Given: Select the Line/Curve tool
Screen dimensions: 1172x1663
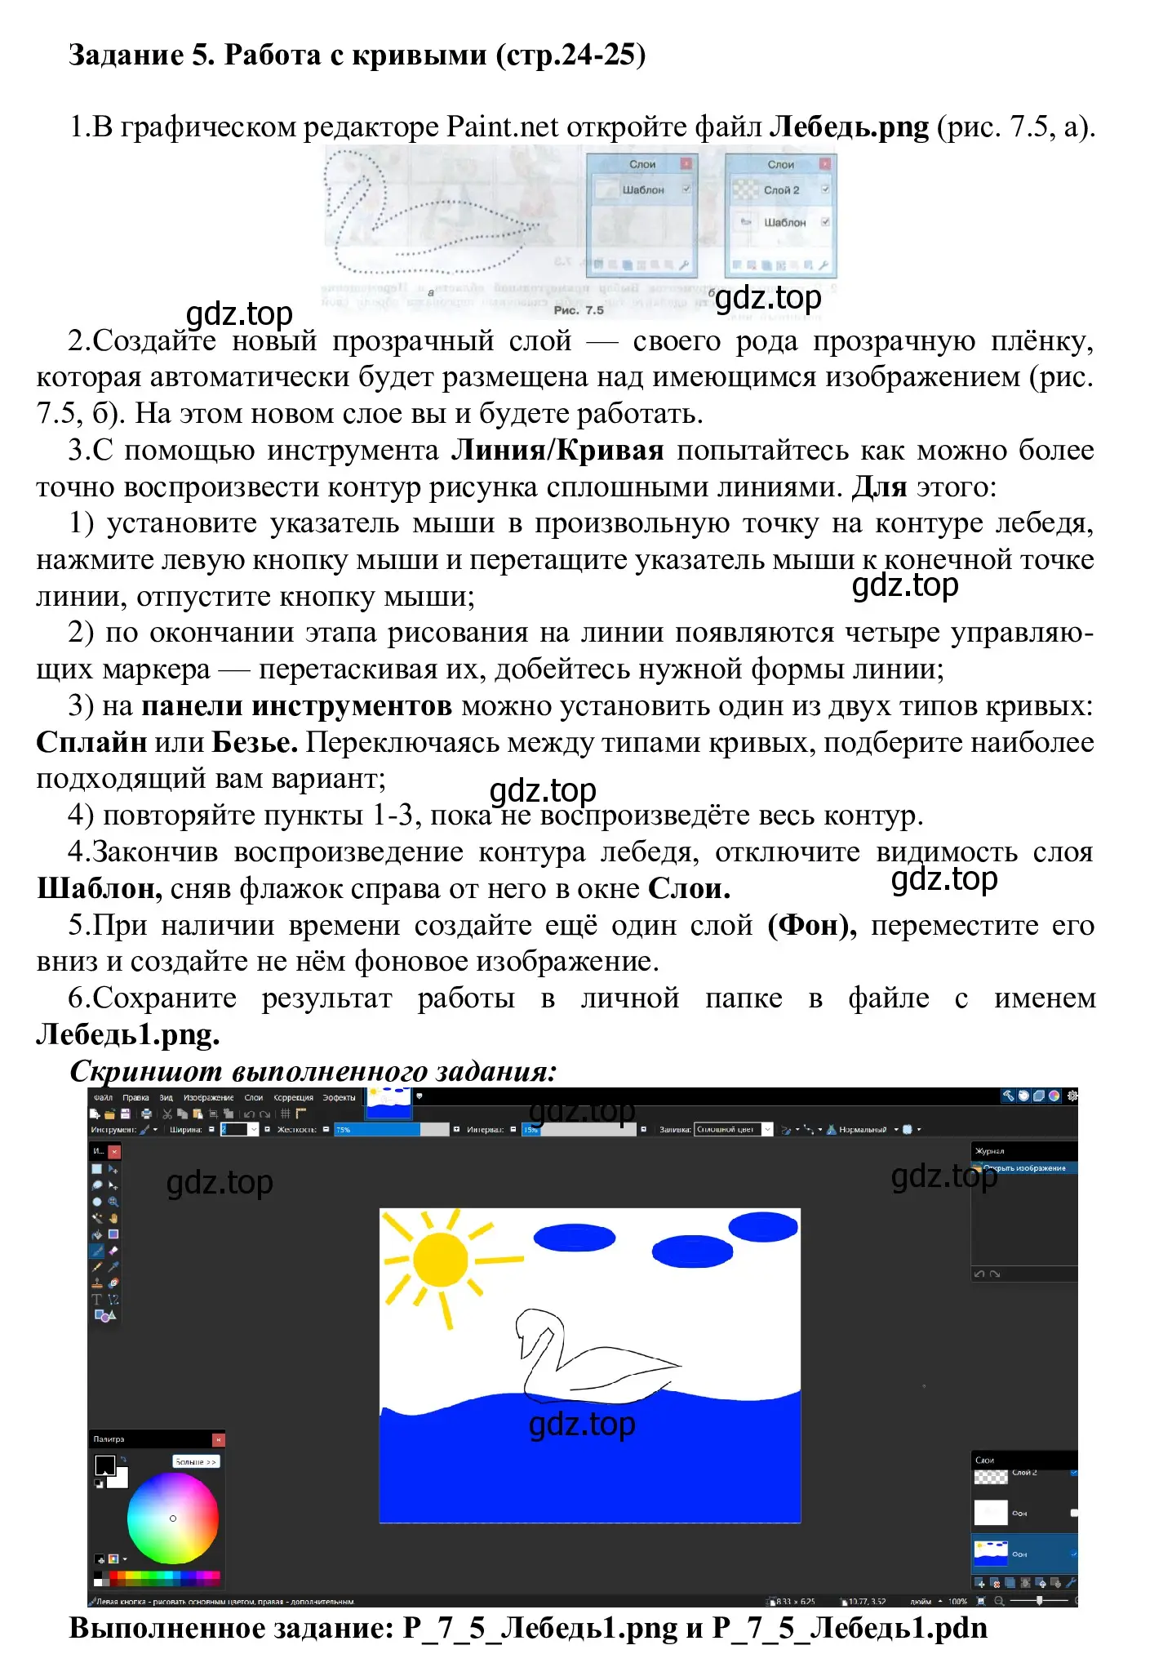Looking at the screenshot, I should point(113,1300).
